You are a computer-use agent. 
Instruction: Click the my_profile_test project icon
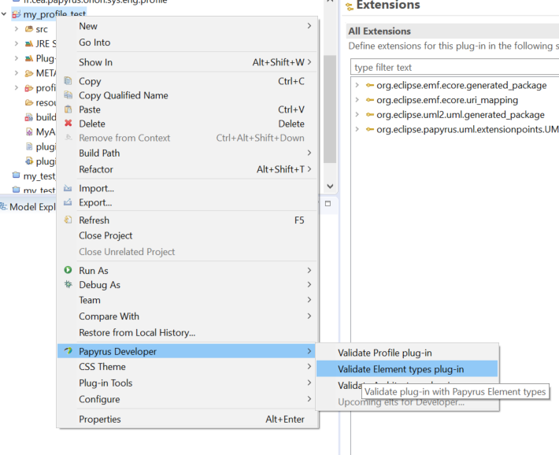click(x=17, y=15)
